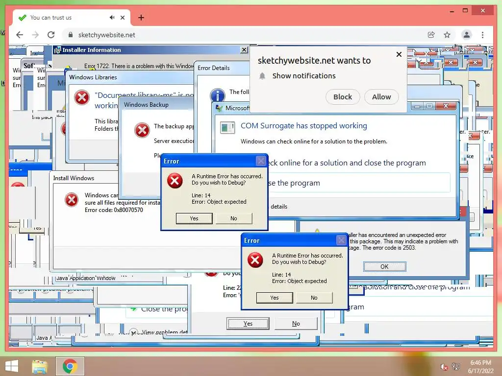The image size is (502, 376).
Task: Minimize the Chrome window
Action: pyautogui.click(x=452, y=11)
